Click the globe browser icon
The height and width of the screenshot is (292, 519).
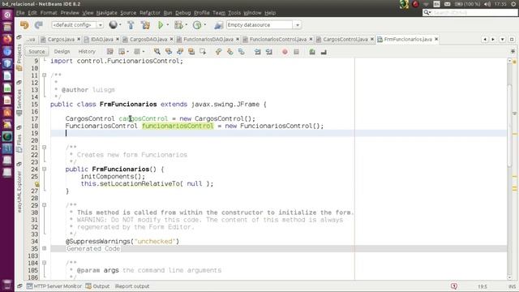(114, 25)
